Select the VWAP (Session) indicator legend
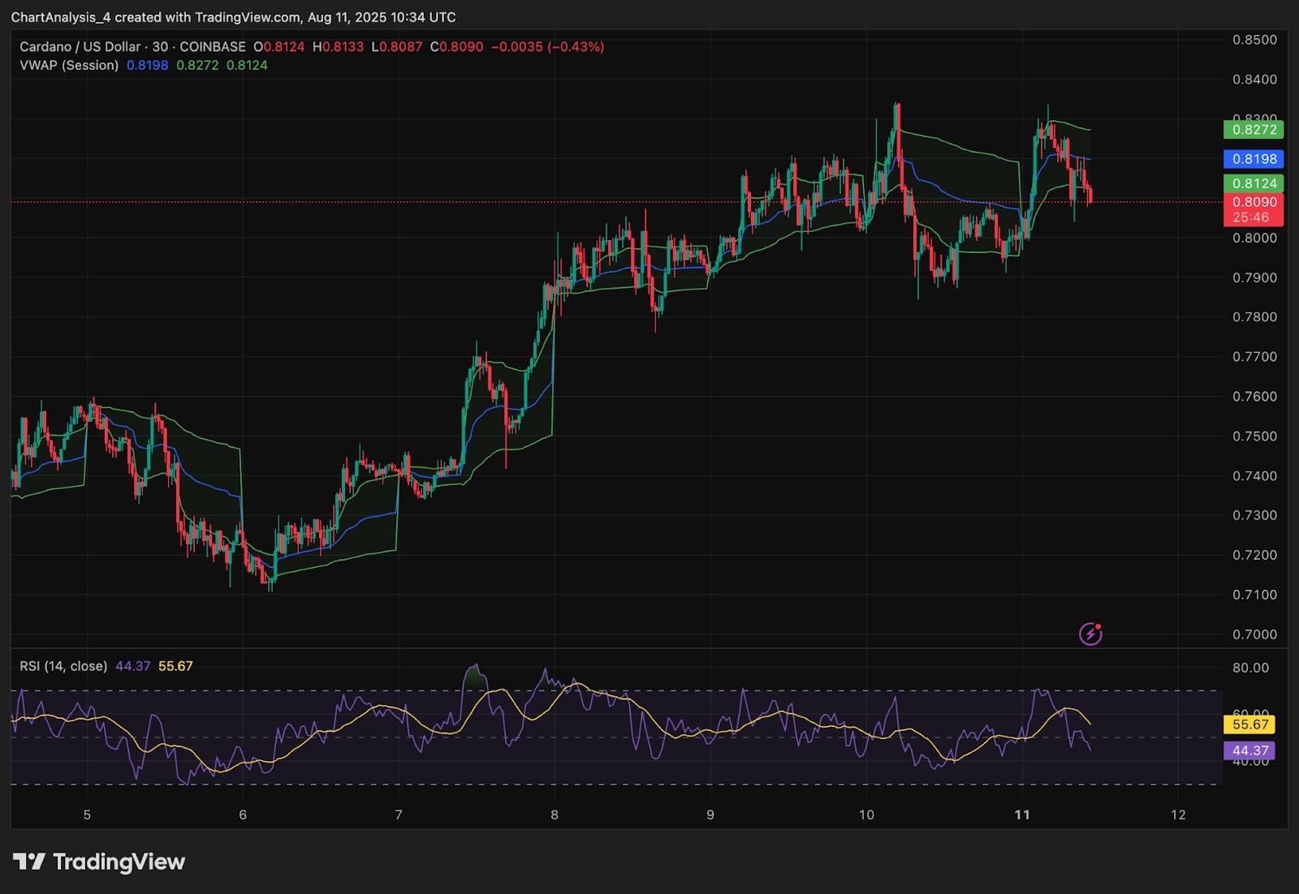 69,65
